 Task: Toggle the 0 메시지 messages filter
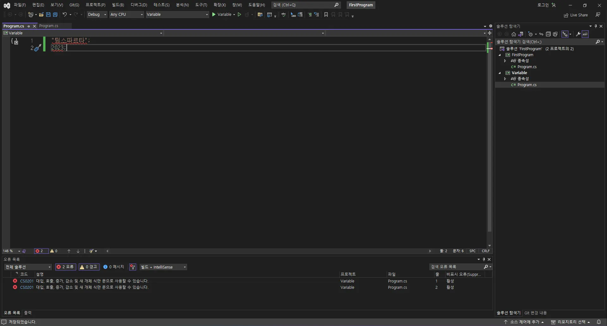pyautogui.click(x=114, y=267)
